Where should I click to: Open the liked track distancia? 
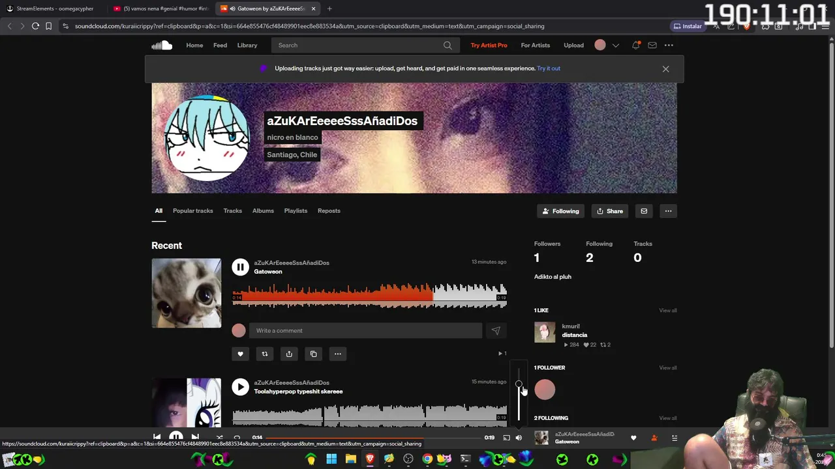pos(575,335)
